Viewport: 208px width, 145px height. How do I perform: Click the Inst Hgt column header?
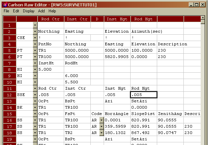click(117, 19)
